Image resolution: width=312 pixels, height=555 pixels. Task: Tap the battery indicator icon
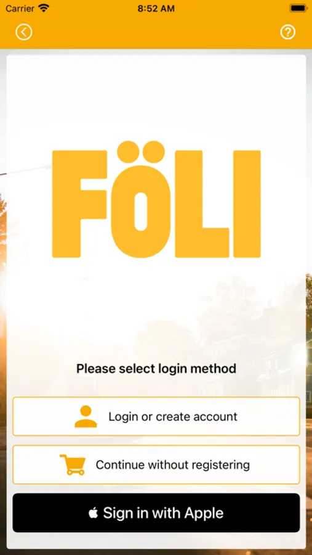click(297, 8)
